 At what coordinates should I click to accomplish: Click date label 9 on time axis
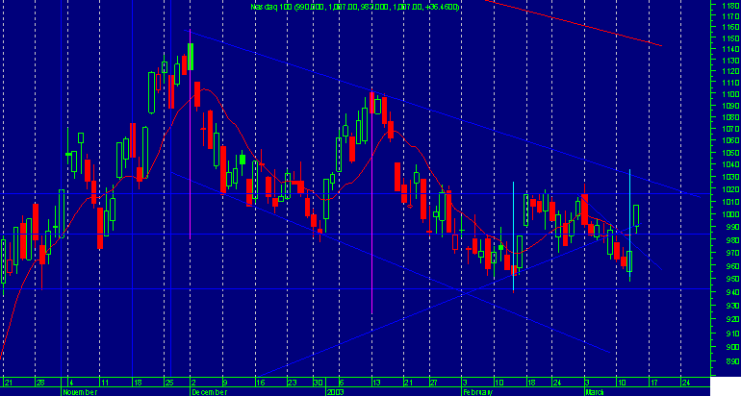[x=225, y=382]
